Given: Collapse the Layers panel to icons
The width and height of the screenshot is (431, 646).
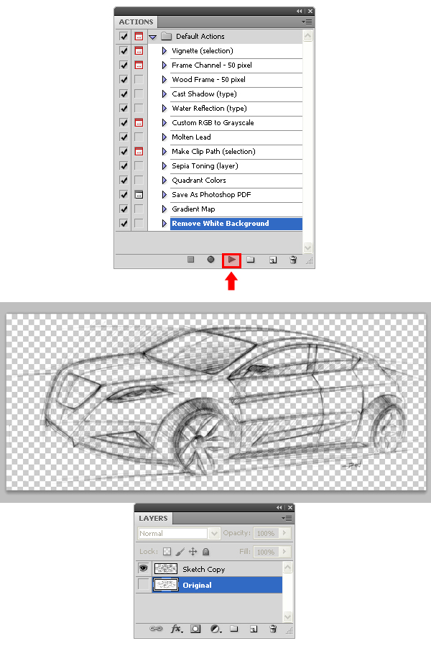Looking at the screenshot, I should (x=279, y=508).
